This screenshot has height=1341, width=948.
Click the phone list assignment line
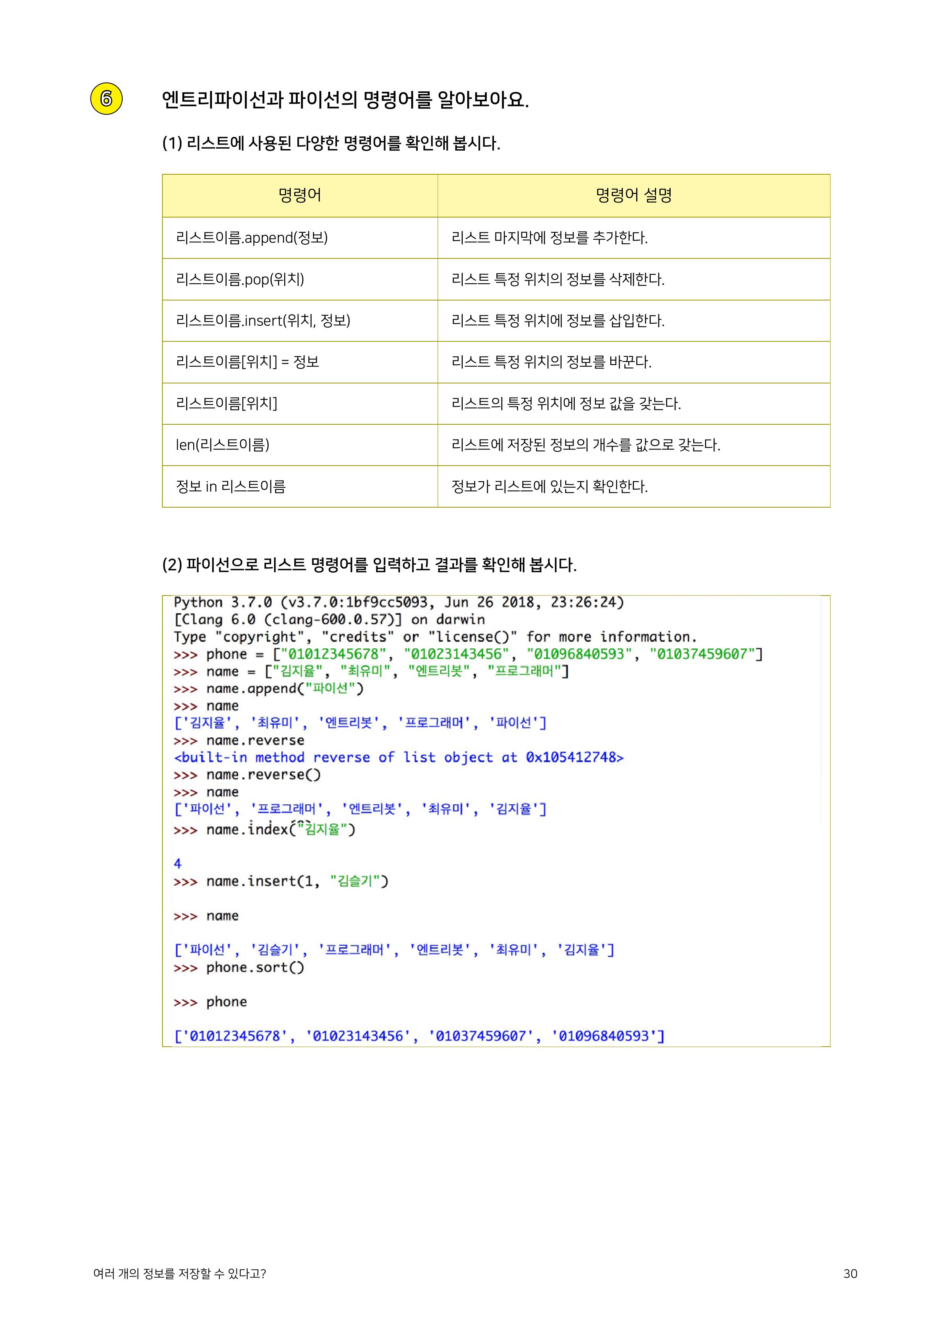pos(468,654)
